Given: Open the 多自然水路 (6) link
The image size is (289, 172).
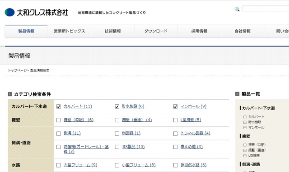Looking at the screenshot, I should [x=193, y=165].
